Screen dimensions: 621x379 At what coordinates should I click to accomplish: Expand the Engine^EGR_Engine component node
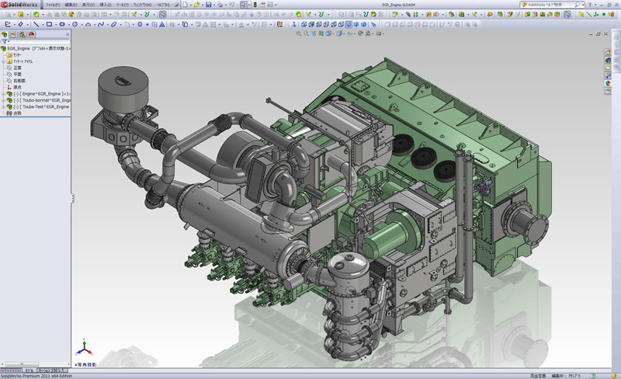click(x=3, y=94)
